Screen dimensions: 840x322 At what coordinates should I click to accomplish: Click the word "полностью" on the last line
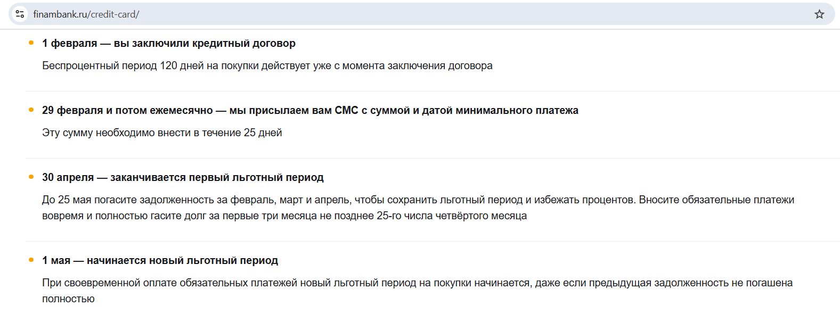pyautogui.click(x=68, y=299)
